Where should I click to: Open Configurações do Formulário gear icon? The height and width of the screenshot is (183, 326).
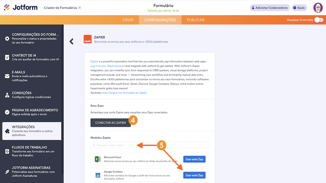coord(7,39)
